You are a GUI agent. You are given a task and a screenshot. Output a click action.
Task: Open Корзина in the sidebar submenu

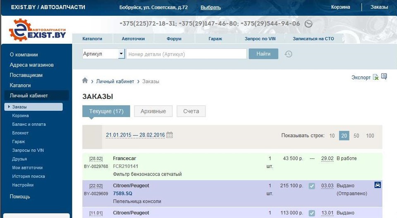point(21,116)
